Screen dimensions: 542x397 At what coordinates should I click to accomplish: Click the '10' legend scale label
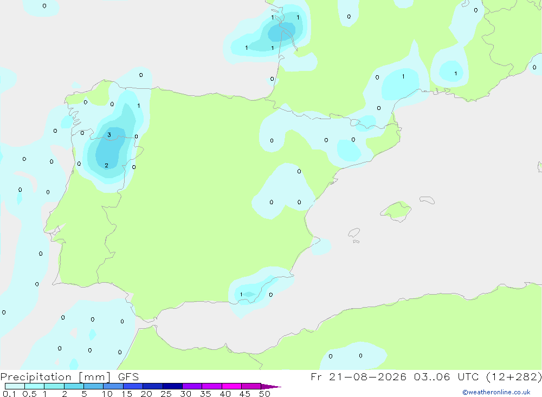click(x=107, y=394)
